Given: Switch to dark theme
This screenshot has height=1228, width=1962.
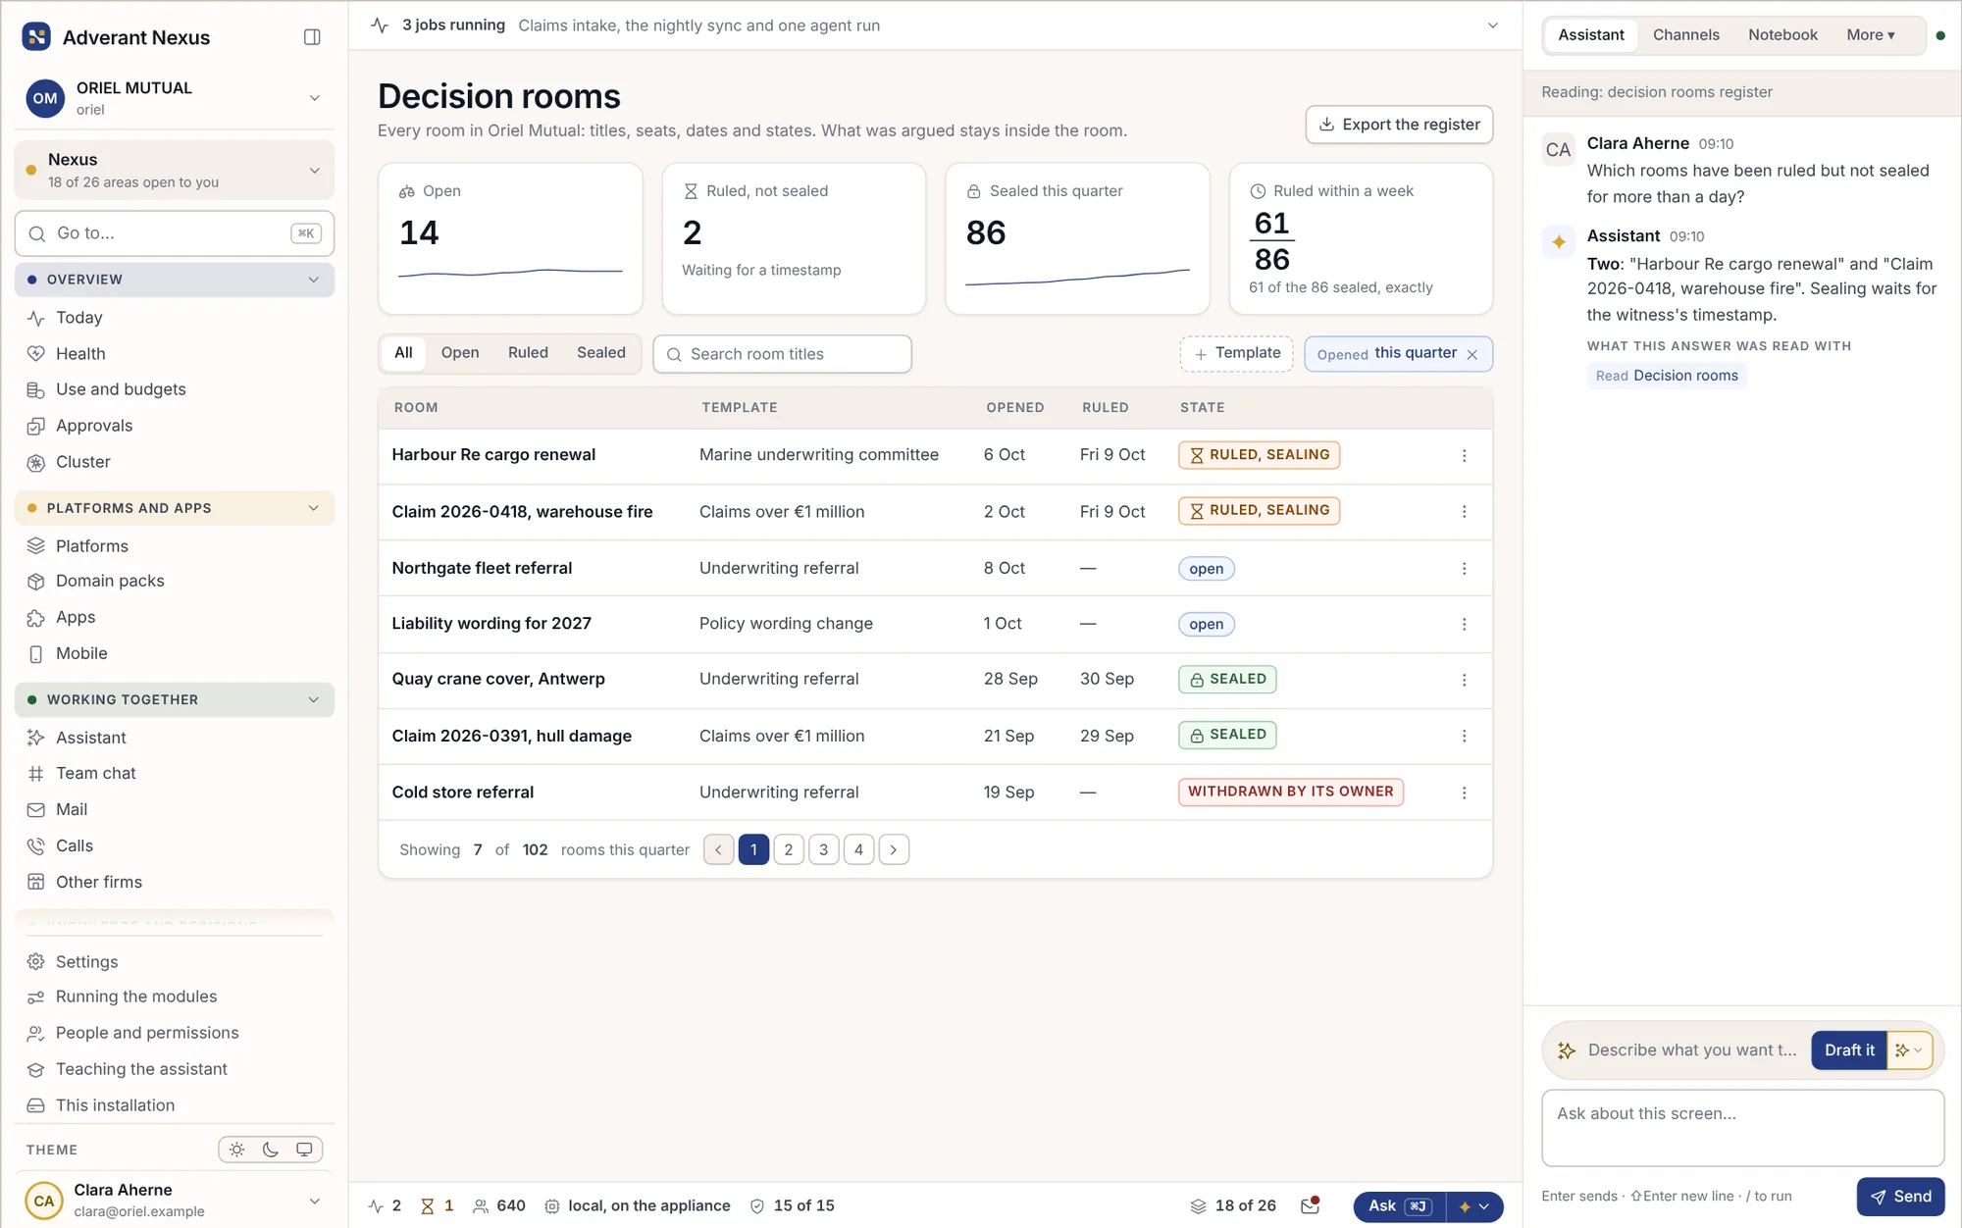Looking at the screenshot, I should pyautogui.click(x=271, y=1150).
